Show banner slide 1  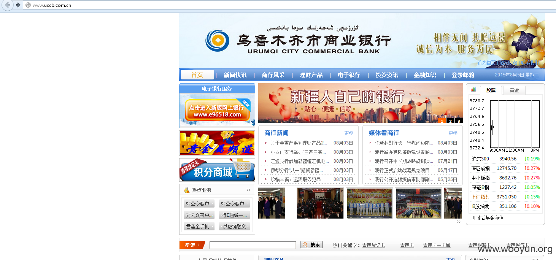point(442,121)
